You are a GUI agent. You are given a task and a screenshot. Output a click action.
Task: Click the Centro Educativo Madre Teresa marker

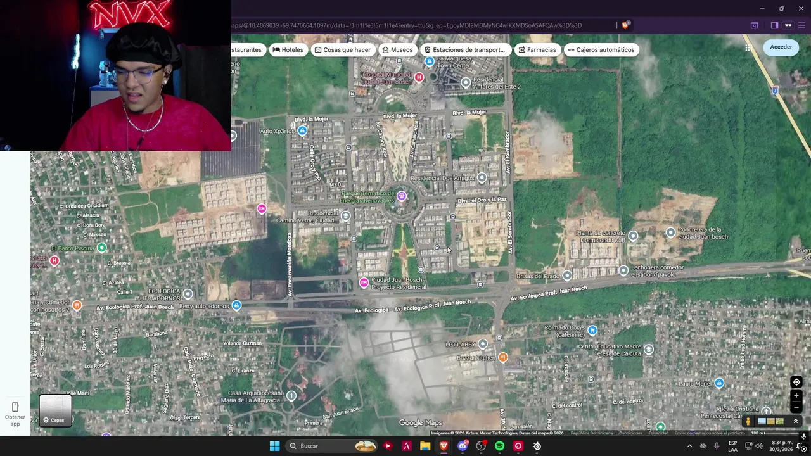click(648, 349)
